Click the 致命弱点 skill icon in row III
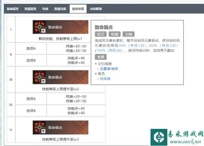 click(x=39, y=77)
